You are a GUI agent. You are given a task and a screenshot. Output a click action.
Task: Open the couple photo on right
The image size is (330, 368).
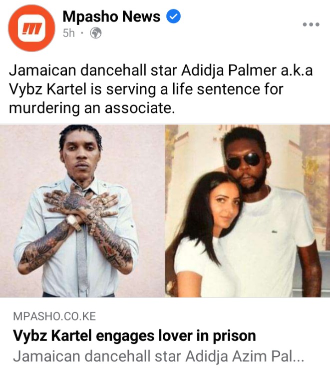coord(248,211)
